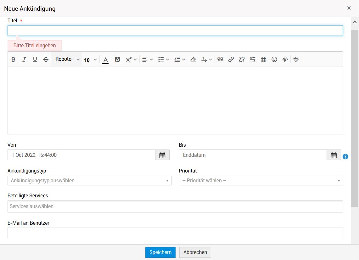Expand the superscript/subscript options arrow
This screenshot has width=359, height=260.
pyautogui.click(x=135, y=59)
